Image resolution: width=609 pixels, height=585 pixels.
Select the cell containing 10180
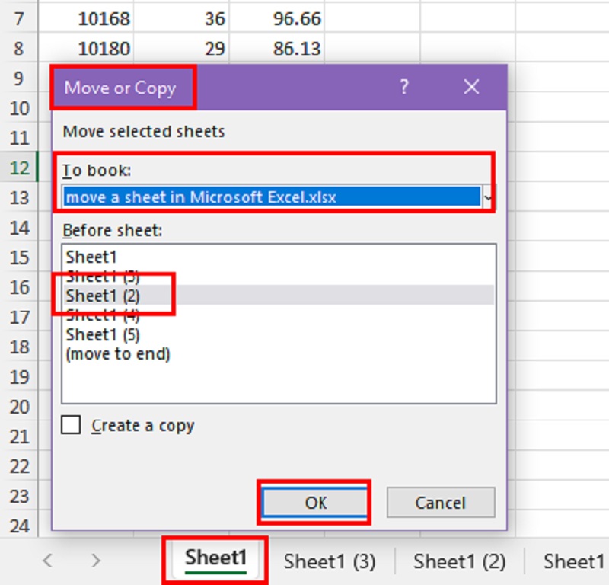pyautogui.click(x=86, y=49)
